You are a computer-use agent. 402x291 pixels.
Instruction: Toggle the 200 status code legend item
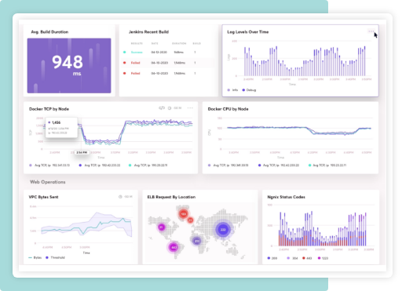[272, 258]
